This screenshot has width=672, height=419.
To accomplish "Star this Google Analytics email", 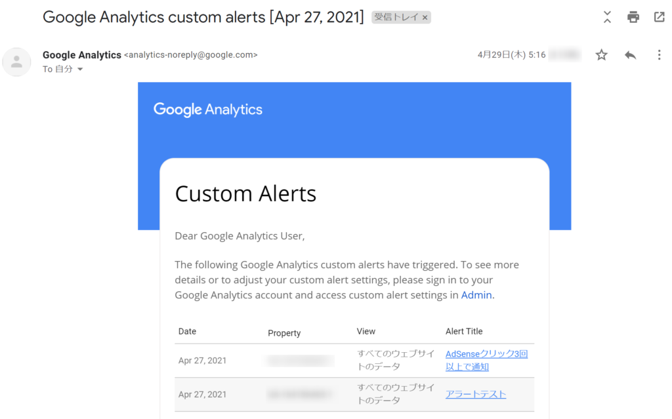I will pyautogui.click(x=602, y=55).
